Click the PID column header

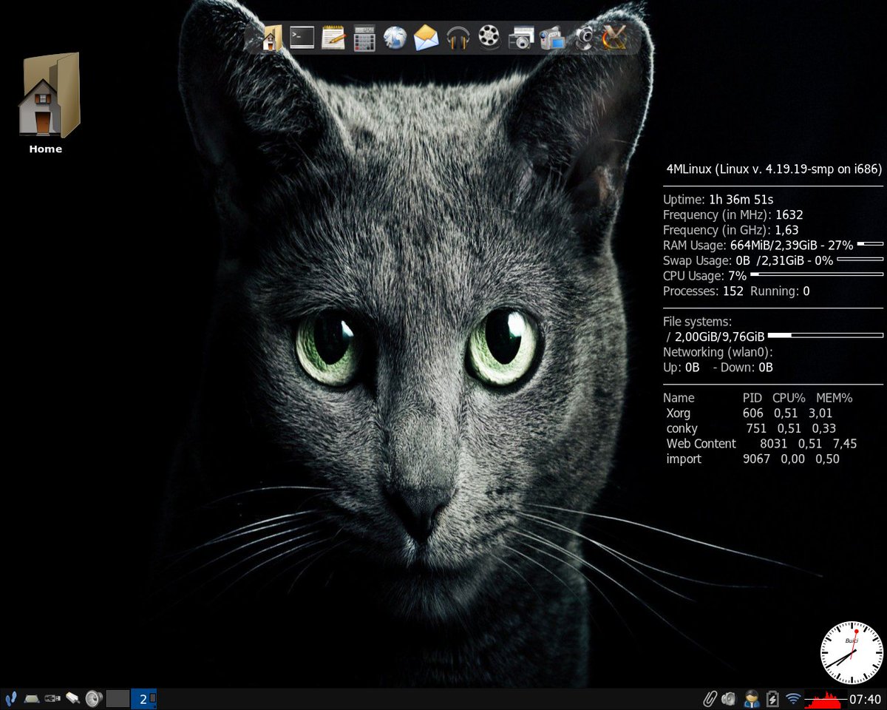pyautogui.click(x=752, y=398)
